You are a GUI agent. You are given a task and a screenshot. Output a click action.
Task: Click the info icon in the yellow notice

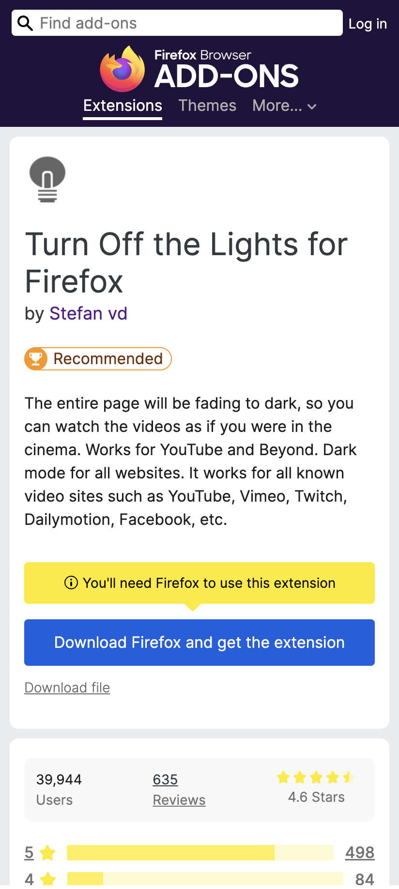[x=71, y=583]
